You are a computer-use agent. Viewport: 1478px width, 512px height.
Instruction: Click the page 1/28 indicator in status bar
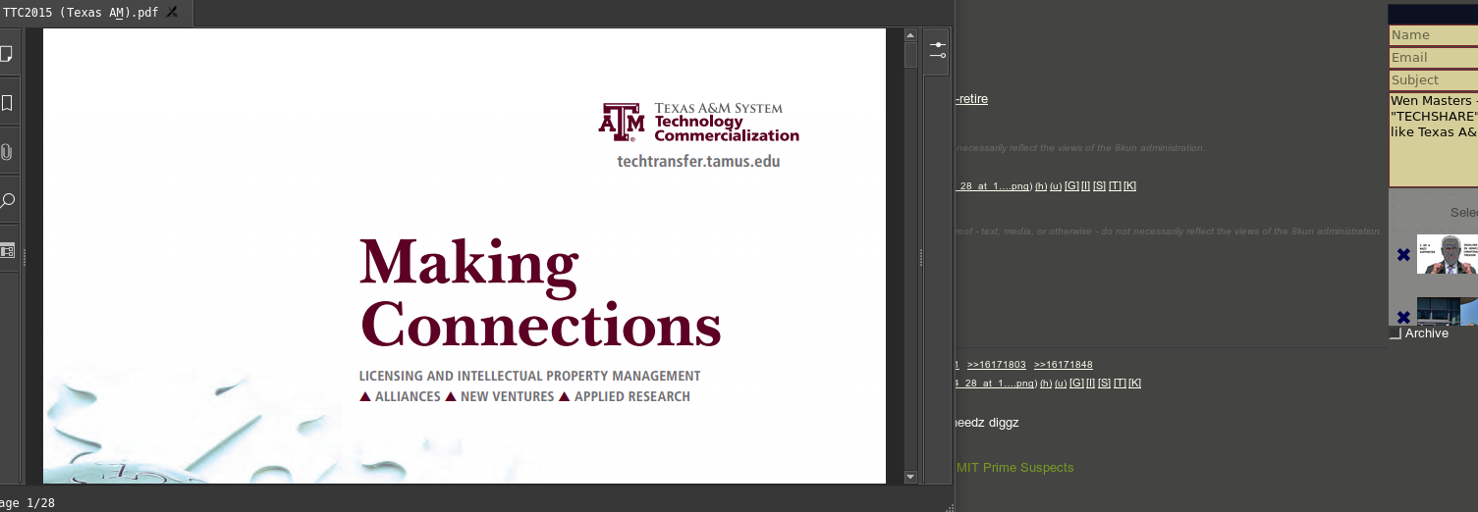[x=27, y=502]
